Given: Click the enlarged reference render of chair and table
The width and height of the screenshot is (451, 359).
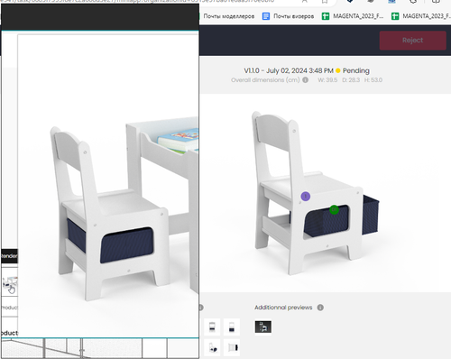Looking at the screenshot, I should point(108,186).
